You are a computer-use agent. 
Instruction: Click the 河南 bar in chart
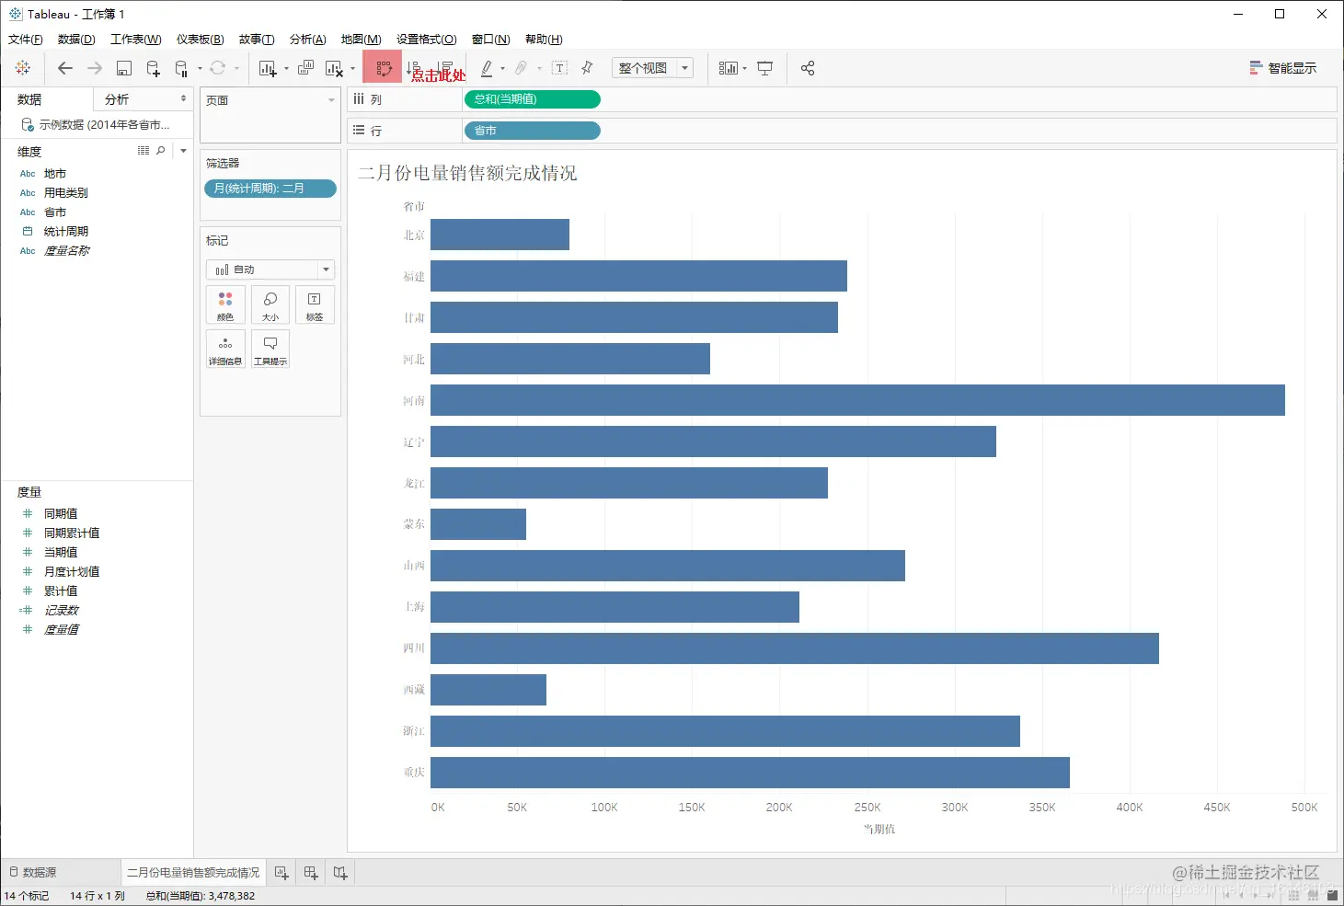(857, 400)
